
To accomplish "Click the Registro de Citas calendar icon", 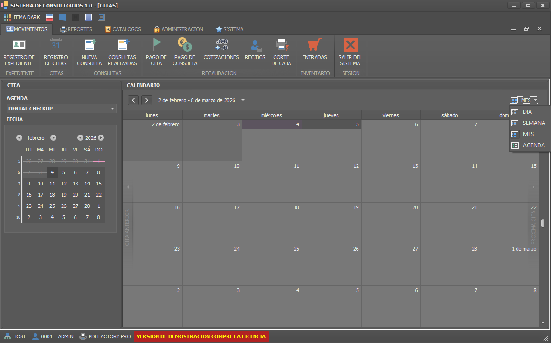I will click(56, 45).
